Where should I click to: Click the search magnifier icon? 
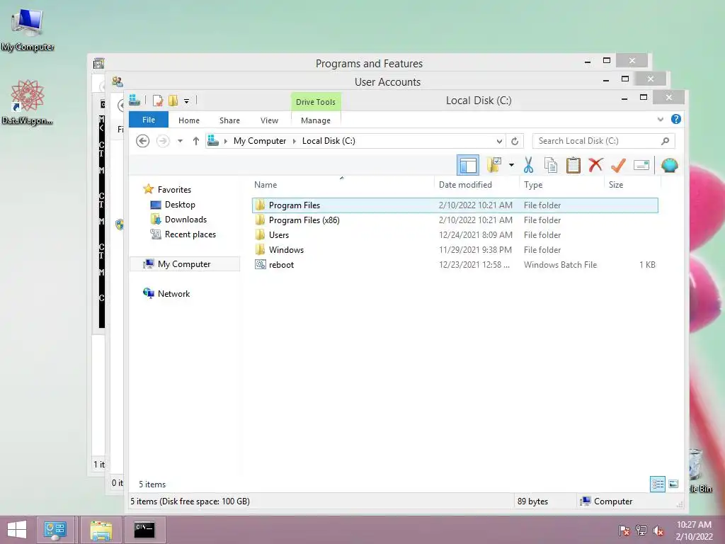click(x=665, y=141)
